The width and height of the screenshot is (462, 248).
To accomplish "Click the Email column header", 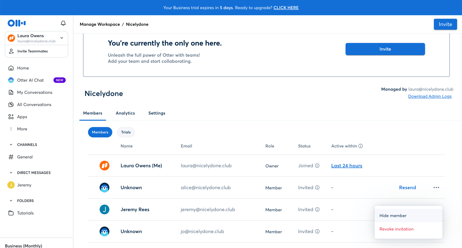I will [x=186, y=146].
